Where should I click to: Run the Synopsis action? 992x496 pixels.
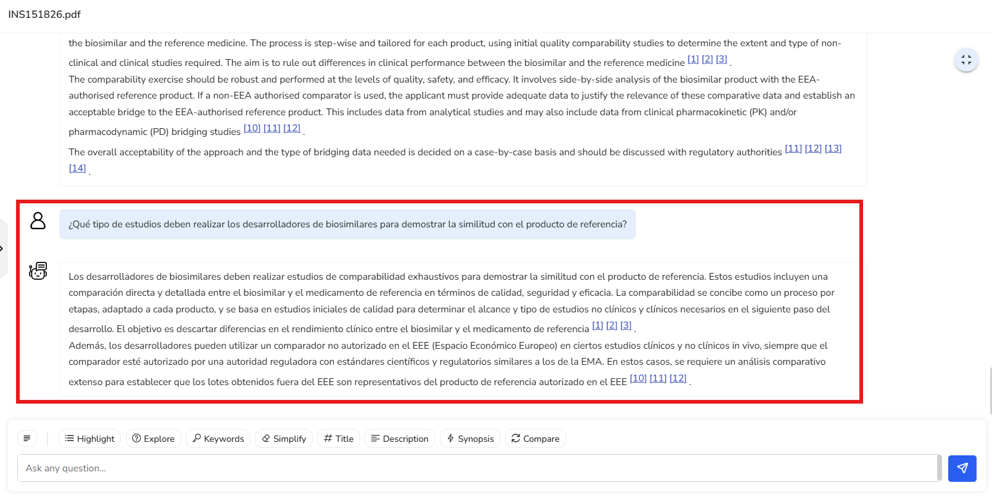pyautogui.click(x=470, y=439)
